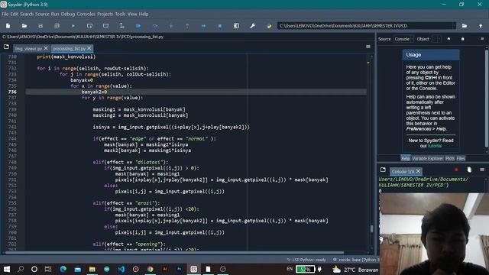Maximize the current pane

(236, 26)
